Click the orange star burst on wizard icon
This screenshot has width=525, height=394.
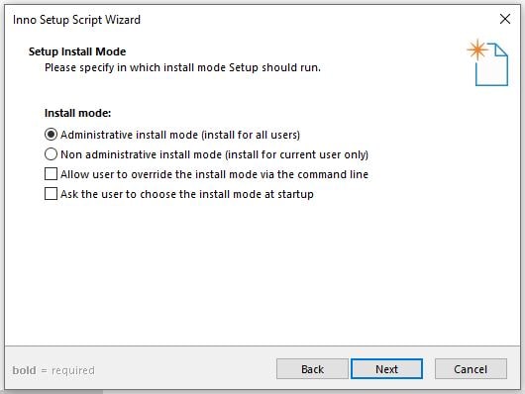477,49
